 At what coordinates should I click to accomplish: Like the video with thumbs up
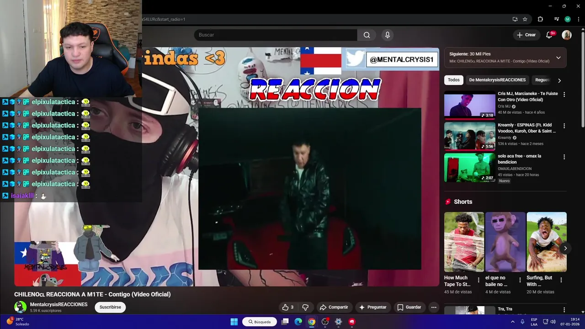287,307
